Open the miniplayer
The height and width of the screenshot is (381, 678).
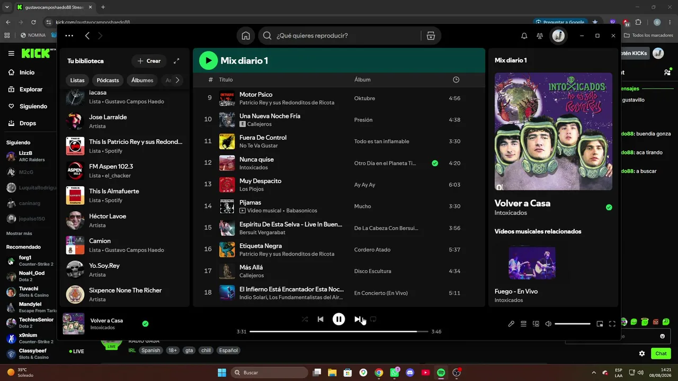tap(600, 324)
